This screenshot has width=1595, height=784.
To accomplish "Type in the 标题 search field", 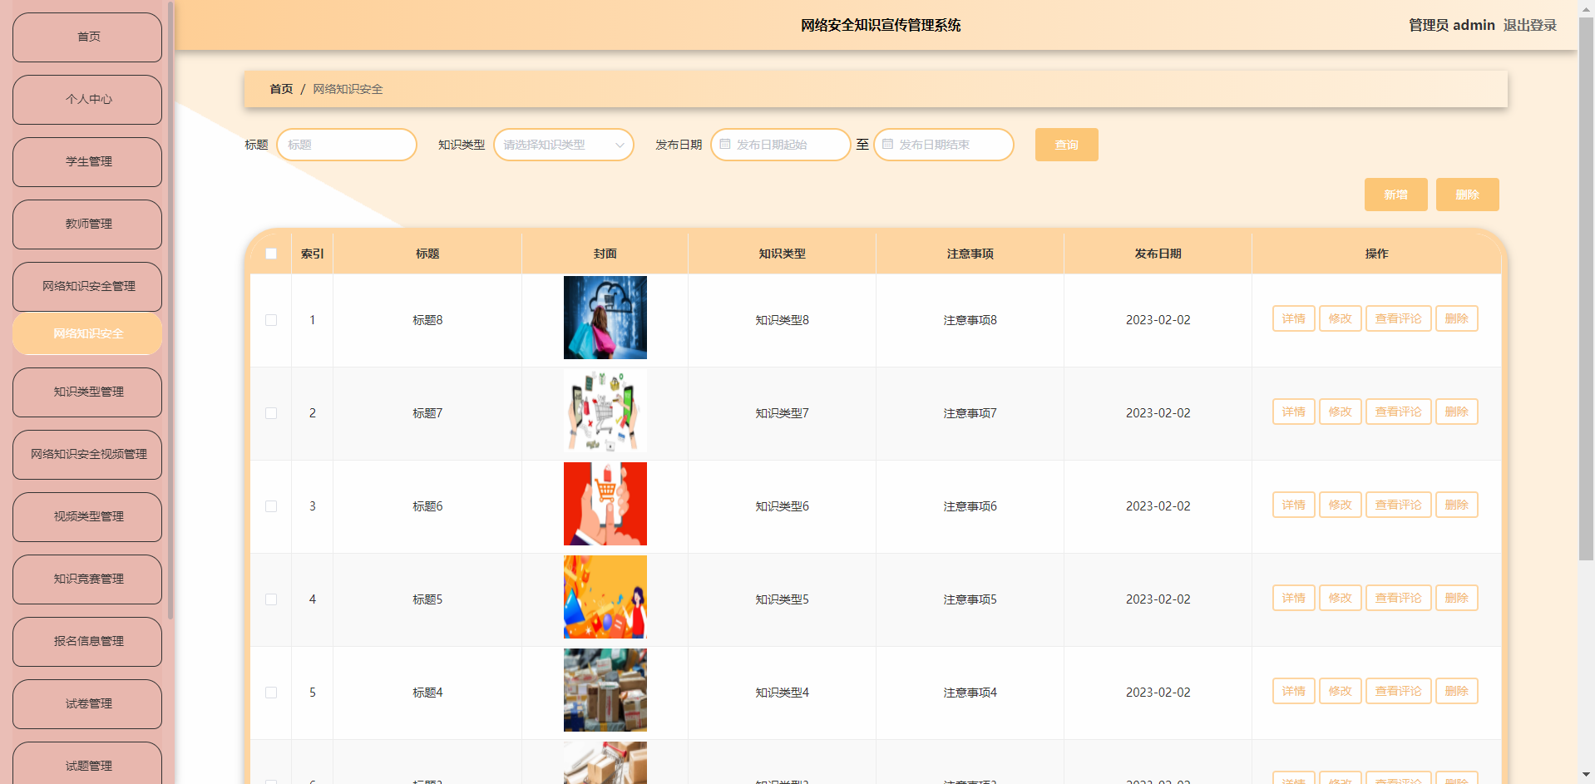I will (x=347, y=145).
